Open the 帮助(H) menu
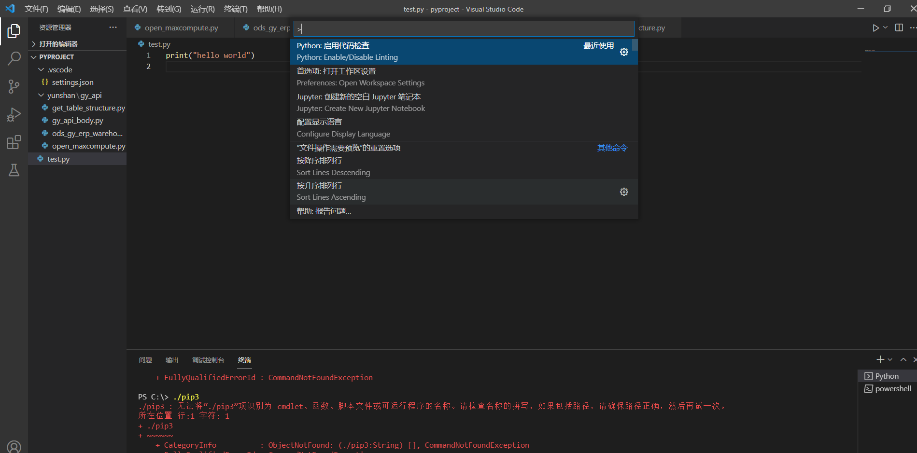917x453 pixels. [269, 9]
